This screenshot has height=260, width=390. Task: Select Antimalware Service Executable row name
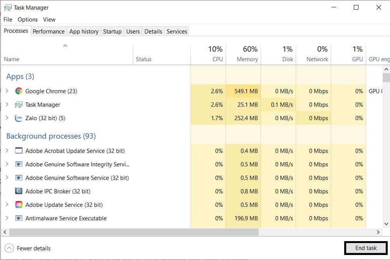[66, 218]
